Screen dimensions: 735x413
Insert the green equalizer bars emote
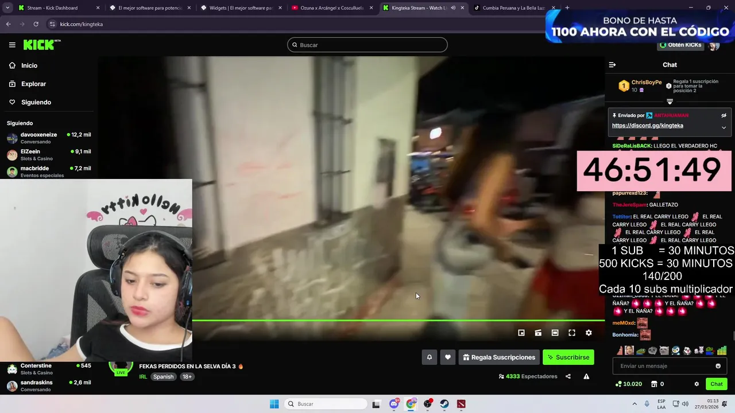[x=722, y=350]
